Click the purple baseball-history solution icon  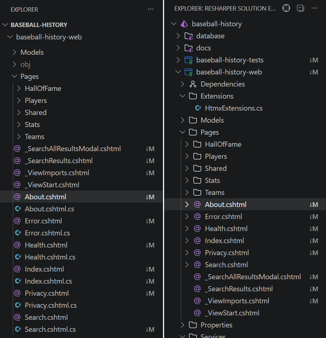pyautogui.click(x=184, y=24)
